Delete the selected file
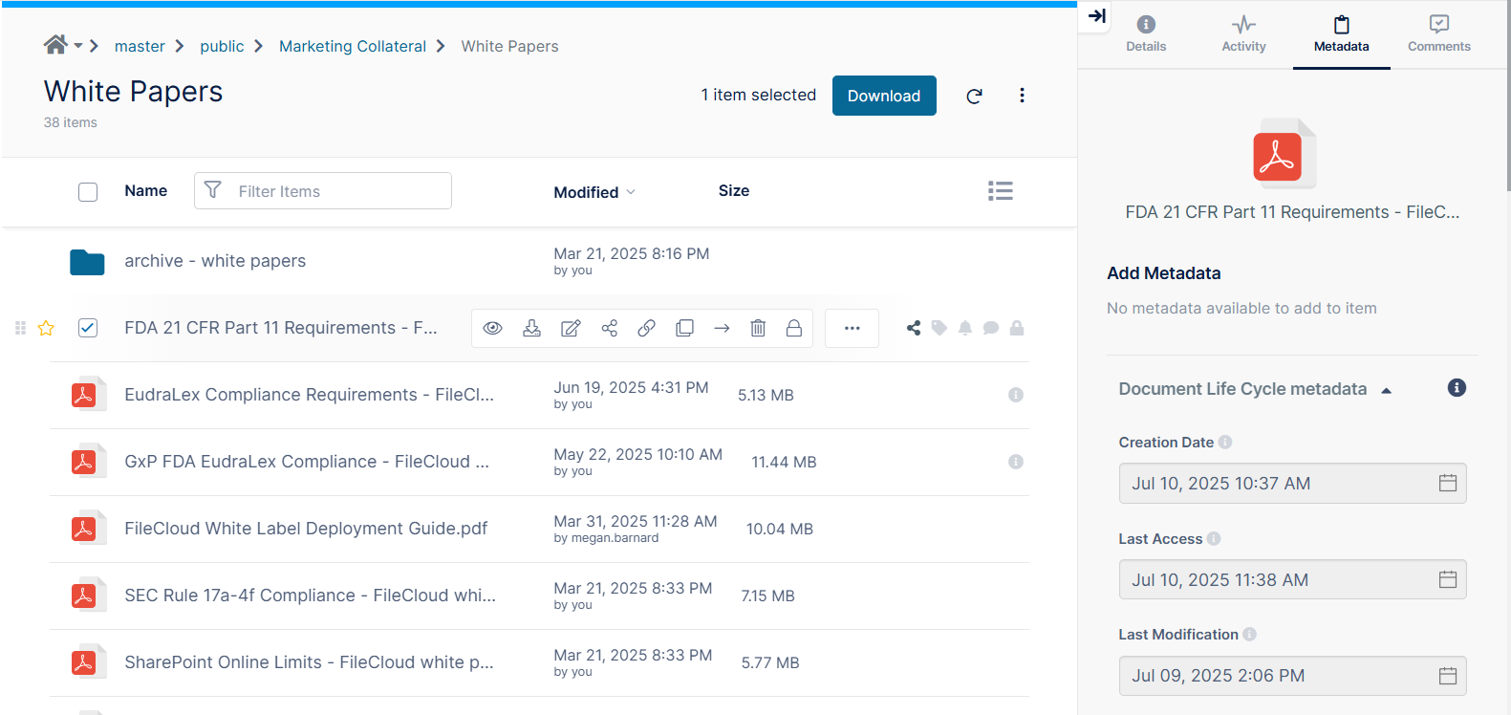This screenshot has height=715, width=1511. point(758,328)
